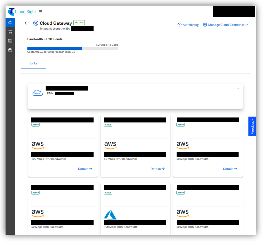The width and height of the screenshot is (264, 242).
Task: Open Details on the 100 Mbps AWS card
Action: coord(85,169)
